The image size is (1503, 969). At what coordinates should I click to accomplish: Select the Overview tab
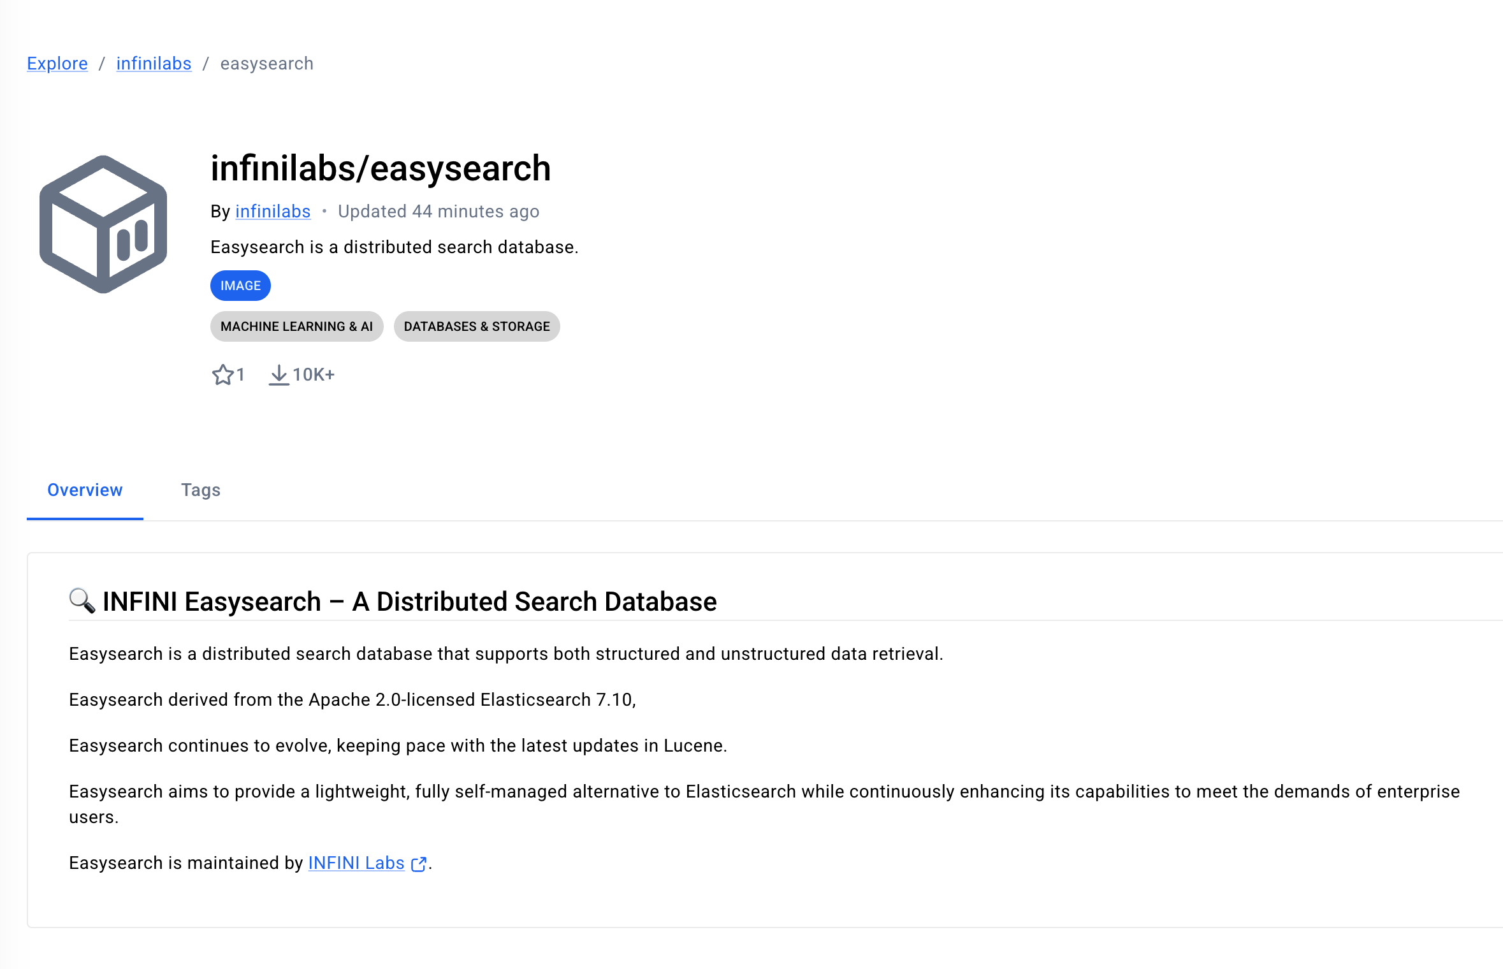tap(85, 490)
